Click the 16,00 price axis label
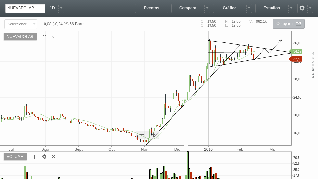318x179 pixels. click(297, 133)
